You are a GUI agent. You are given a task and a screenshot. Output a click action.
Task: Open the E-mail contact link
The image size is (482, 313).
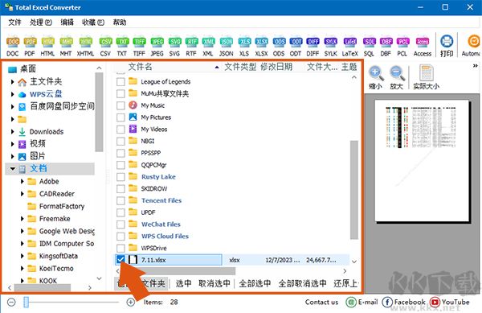[x=361, y=303]
